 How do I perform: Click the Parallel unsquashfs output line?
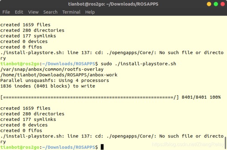[x=54, y=80]
